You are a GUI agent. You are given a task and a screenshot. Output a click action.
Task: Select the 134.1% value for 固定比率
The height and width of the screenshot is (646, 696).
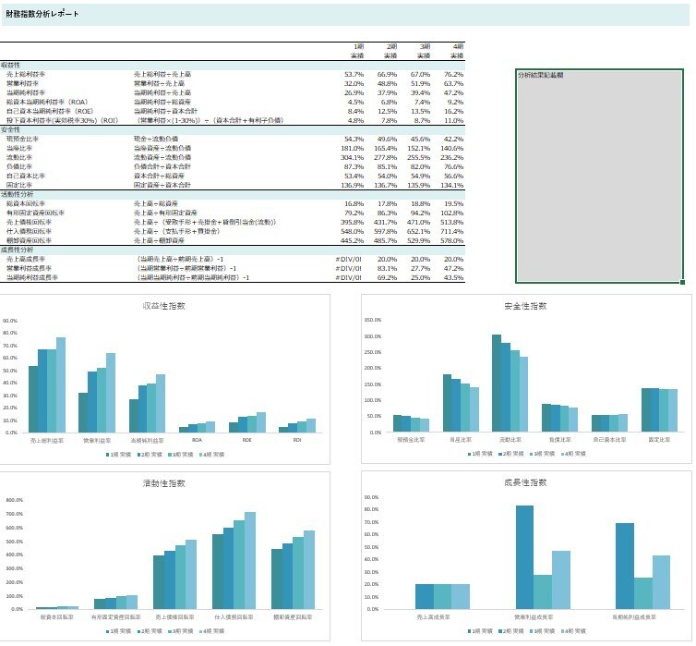(452, 185)
